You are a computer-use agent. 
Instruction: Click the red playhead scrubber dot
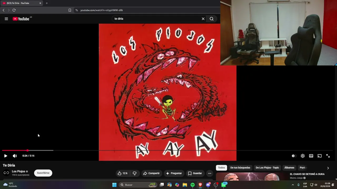click(x=28, y=150)
